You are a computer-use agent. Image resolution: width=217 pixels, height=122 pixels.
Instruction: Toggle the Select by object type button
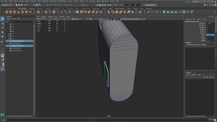click(x=37, y=5)
